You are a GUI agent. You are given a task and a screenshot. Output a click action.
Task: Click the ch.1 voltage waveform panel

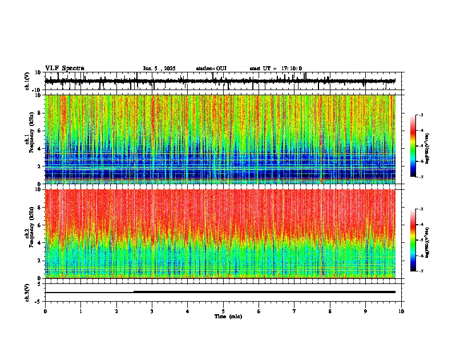click(224, 81)
